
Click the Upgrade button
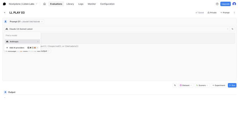tap(225, 4)
